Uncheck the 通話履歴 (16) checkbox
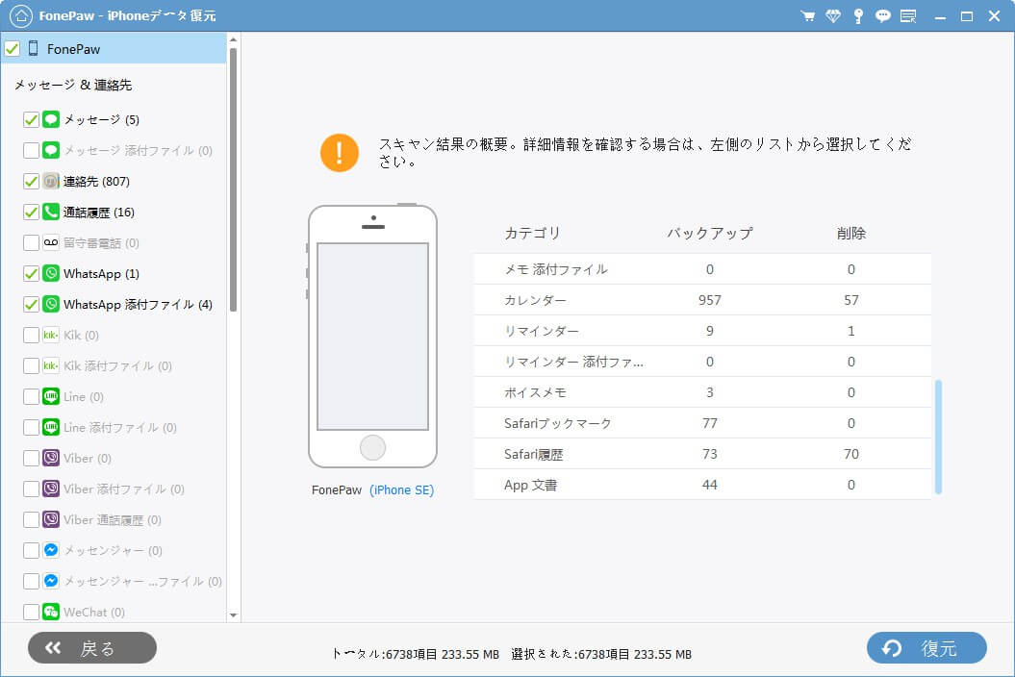1015x677 pixels. click(x=31, y=212)
